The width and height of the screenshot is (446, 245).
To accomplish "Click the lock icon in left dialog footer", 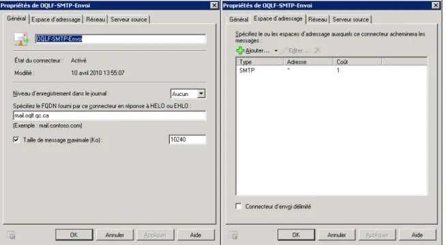I will (x=11, y=235).
